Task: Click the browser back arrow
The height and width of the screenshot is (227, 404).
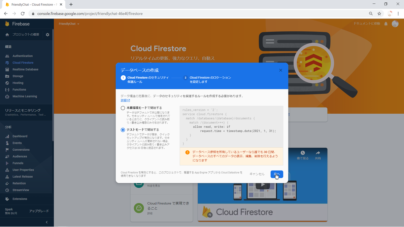Action: coord(6,13)
